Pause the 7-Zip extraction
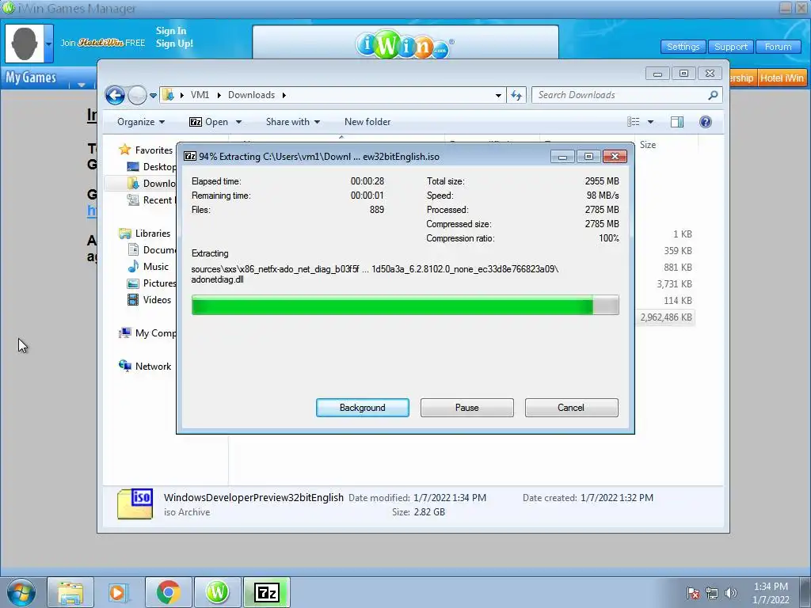Viewport: 811px width, 608px height. tap(466, 408)
